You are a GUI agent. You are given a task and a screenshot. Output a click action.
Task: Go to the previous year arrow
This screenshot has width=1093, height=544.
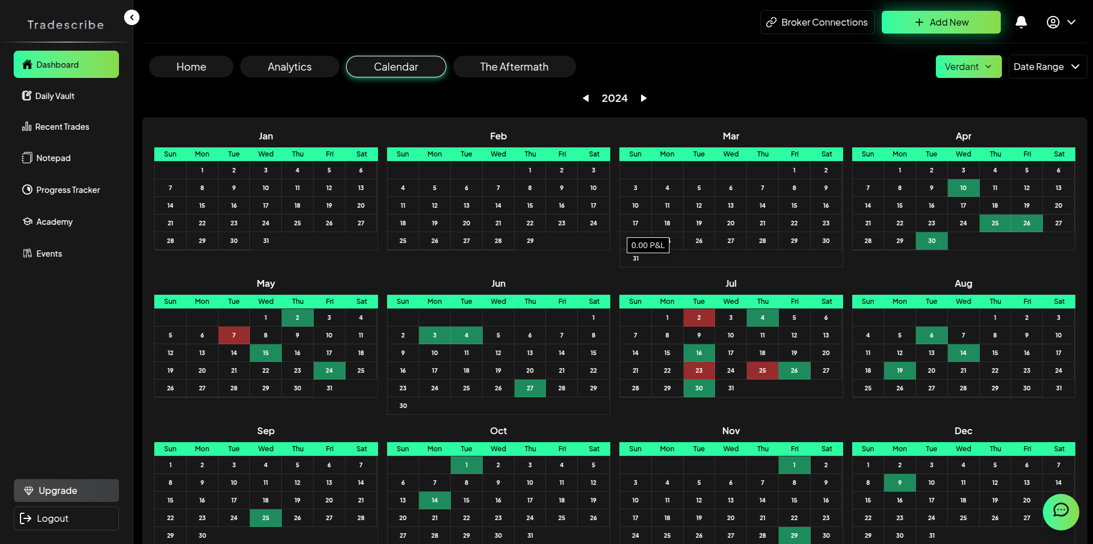(585, 98)
